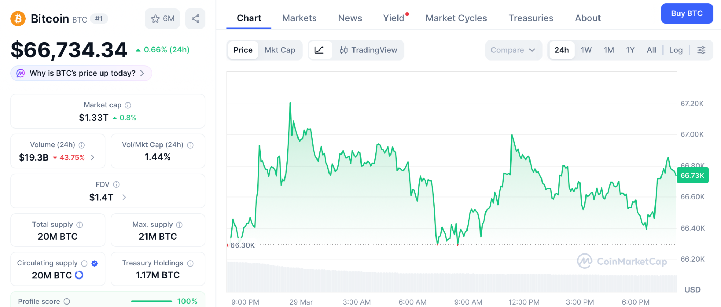Click the Profile score progress bar
Screen dimensions: 721x307
coord(151,301)
